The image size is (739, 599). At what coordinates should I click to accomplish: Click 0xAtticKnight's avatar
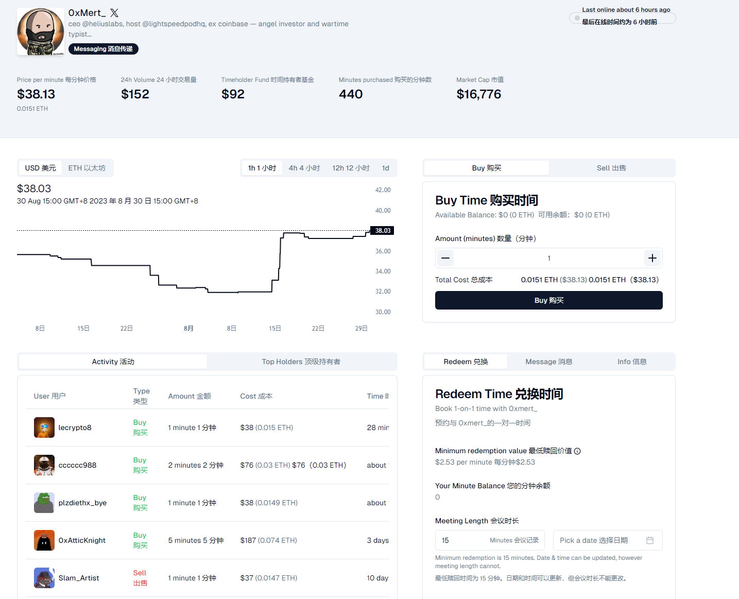click(x=44, y=540)
